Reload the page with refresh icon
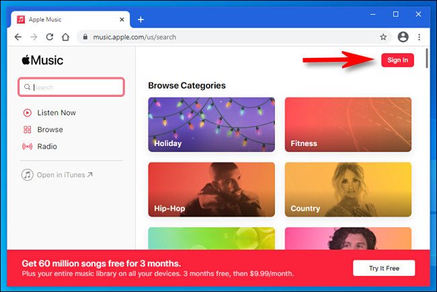The height and width of the screenshot is (292, 437). coord(50,37)
